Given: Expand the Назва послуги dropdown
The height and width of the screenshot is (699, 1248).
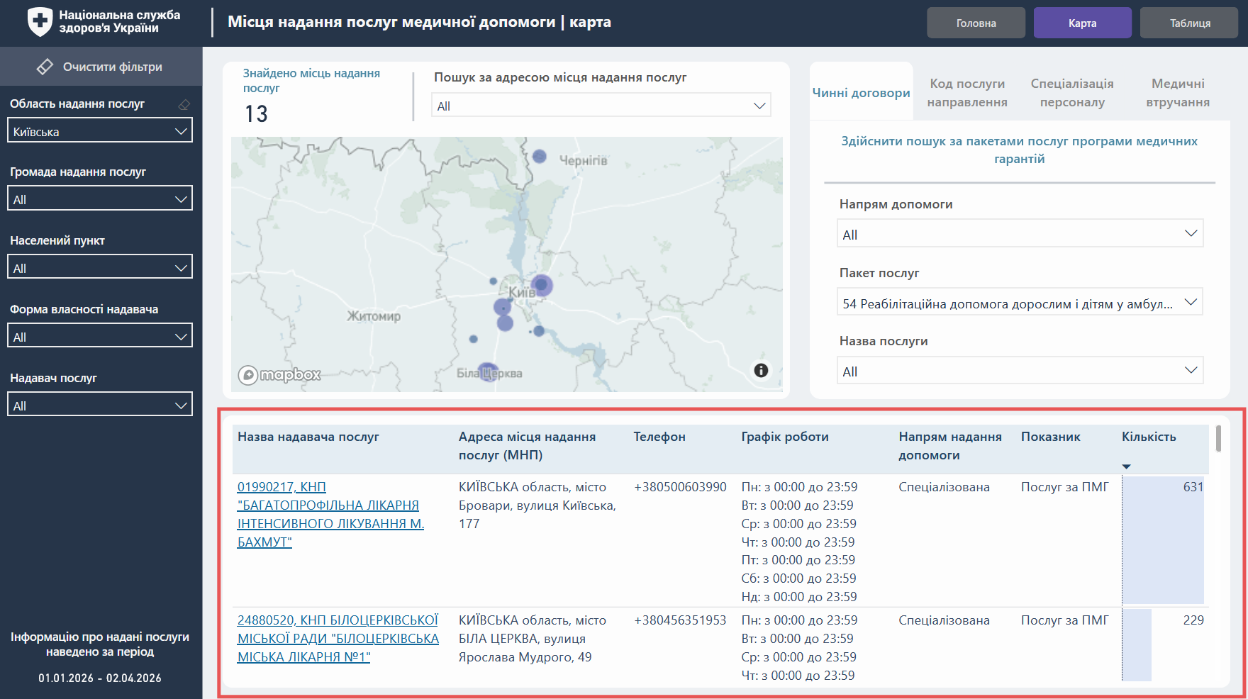Looking at the screenshot, I should click(1020, 371).
